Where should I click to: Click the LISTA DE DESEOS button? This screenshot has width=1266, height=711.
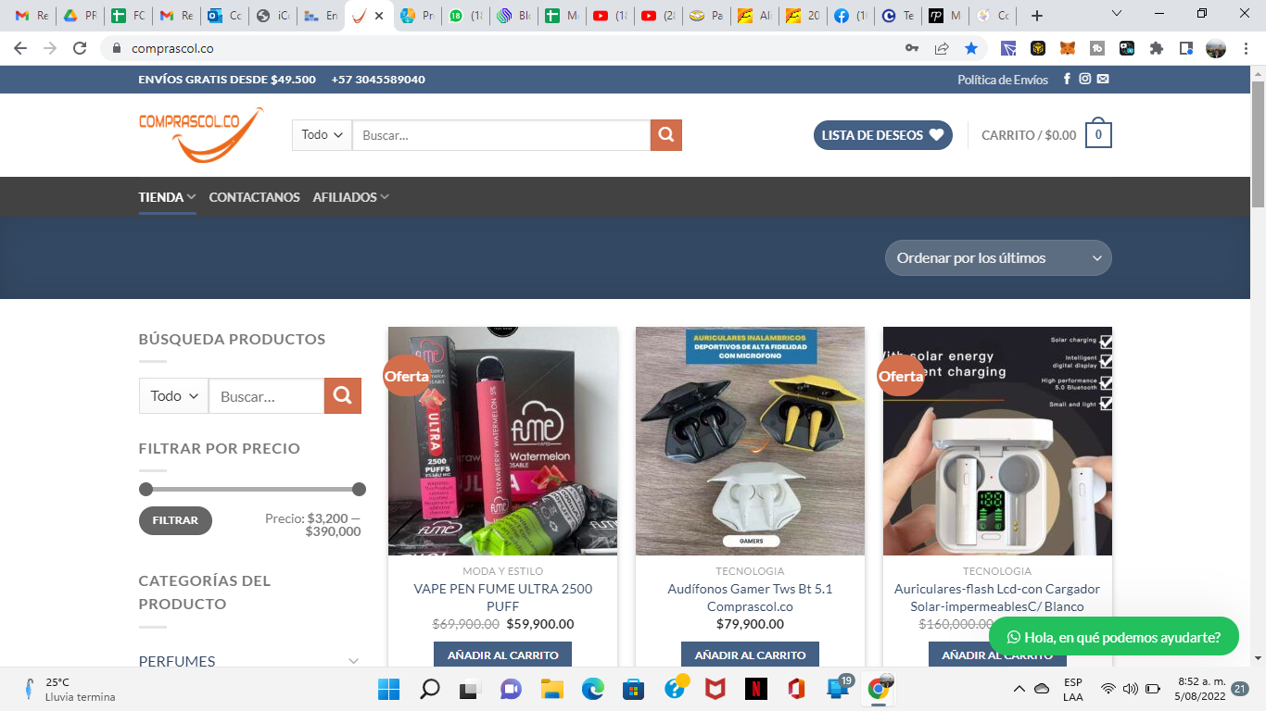pos(882,135)
